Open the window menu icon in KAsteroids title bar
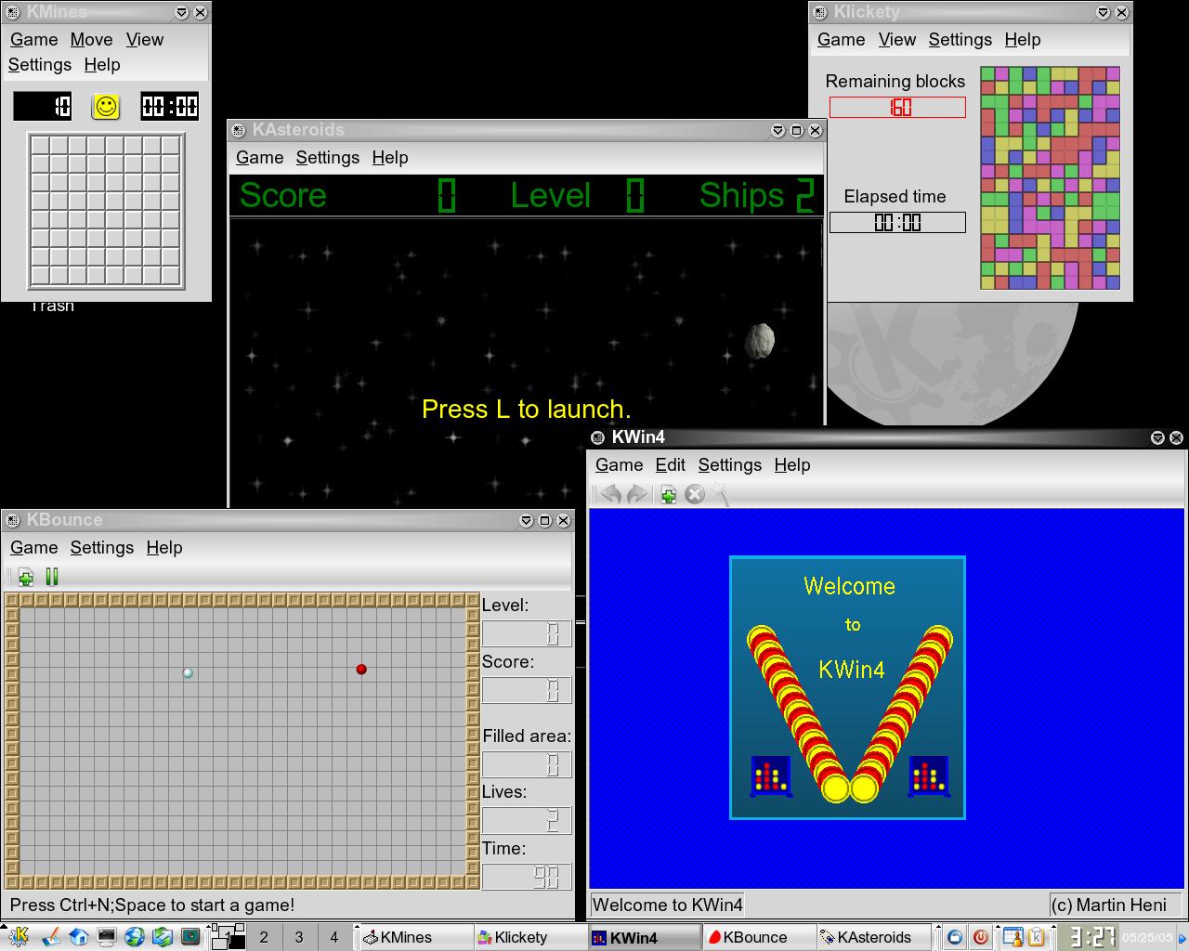Screen dimensions: 1189x951 pos(239,130)
